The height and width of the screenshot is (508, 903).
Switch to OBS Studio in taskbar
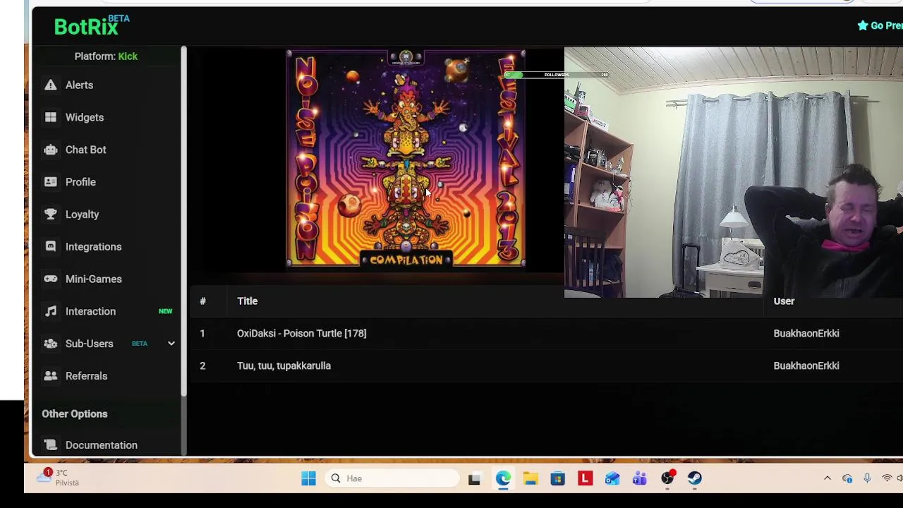coord(667,478)
